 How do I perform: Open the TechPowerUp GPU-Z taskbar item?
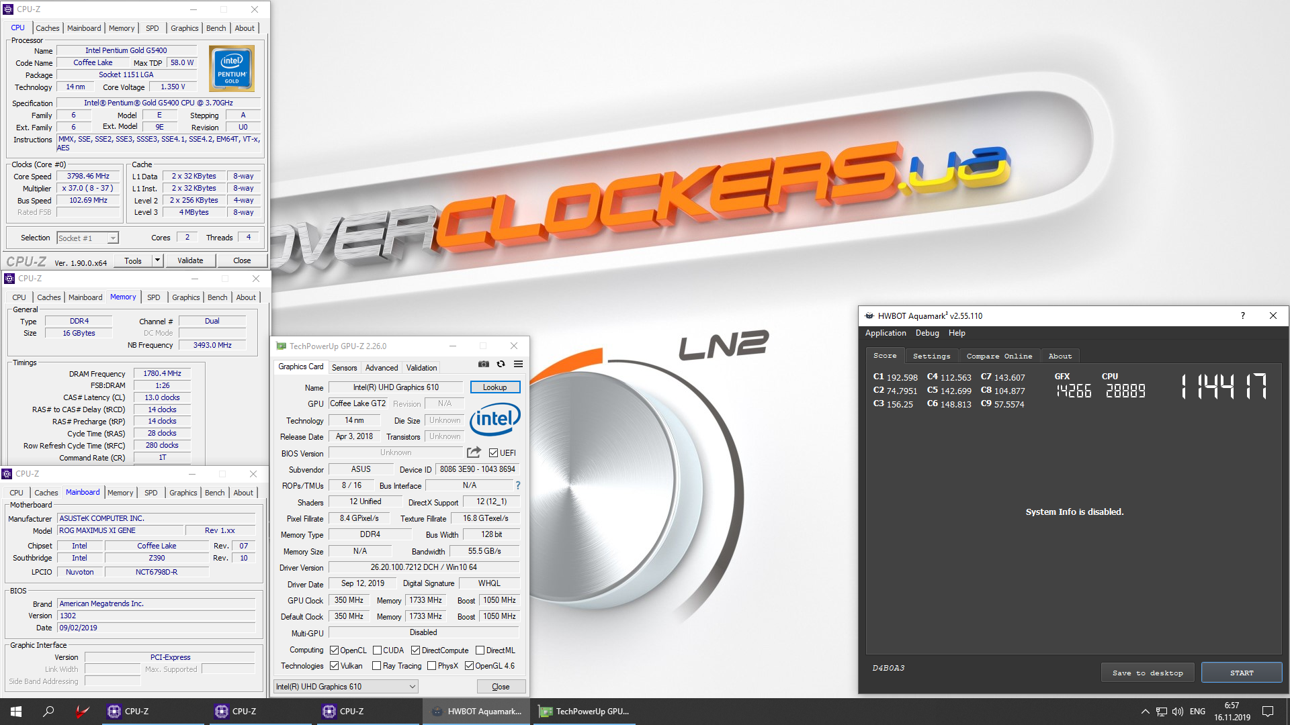(584, 712)
